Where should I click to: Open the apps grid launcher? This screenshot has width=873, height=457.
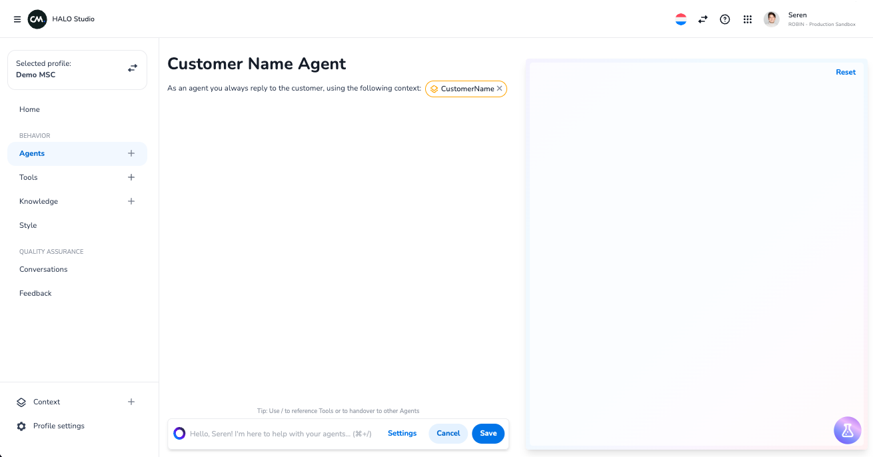point(747,19)
